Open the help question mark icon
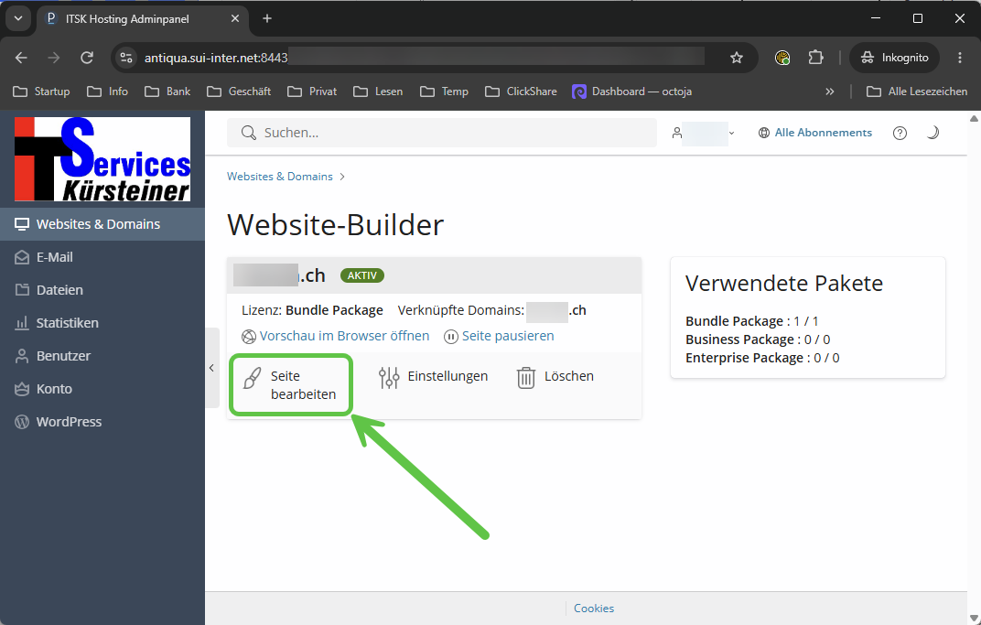Viewport: 981px width, 625px height. pos(900,133)
